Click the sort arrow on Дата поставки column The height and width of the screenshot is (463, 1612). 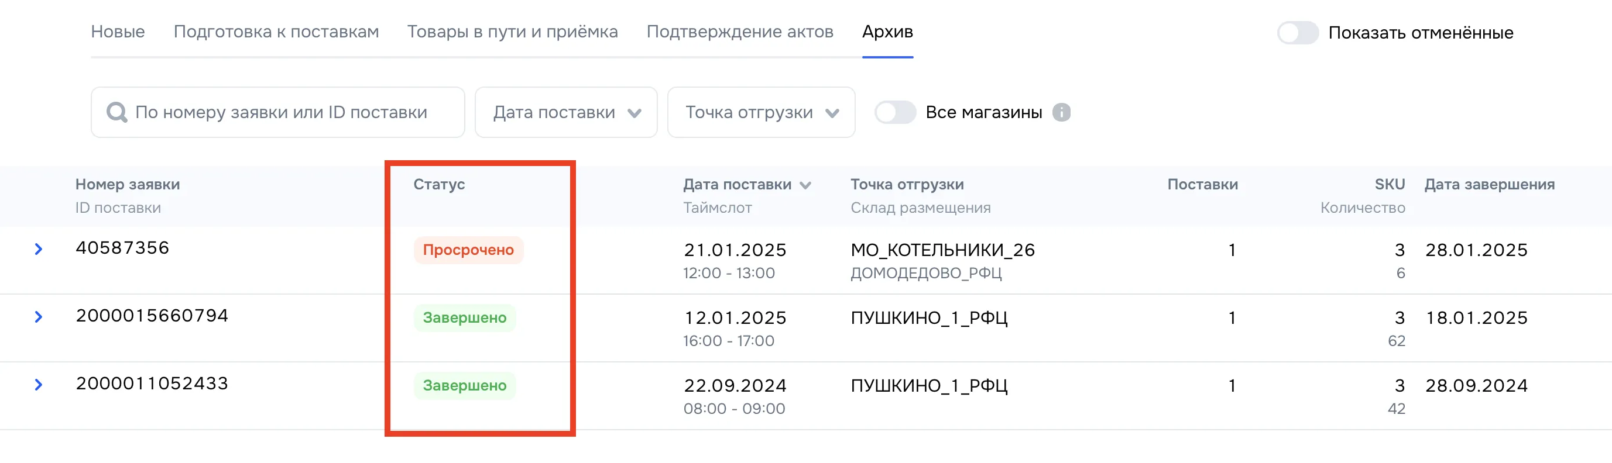coord(807,185)
